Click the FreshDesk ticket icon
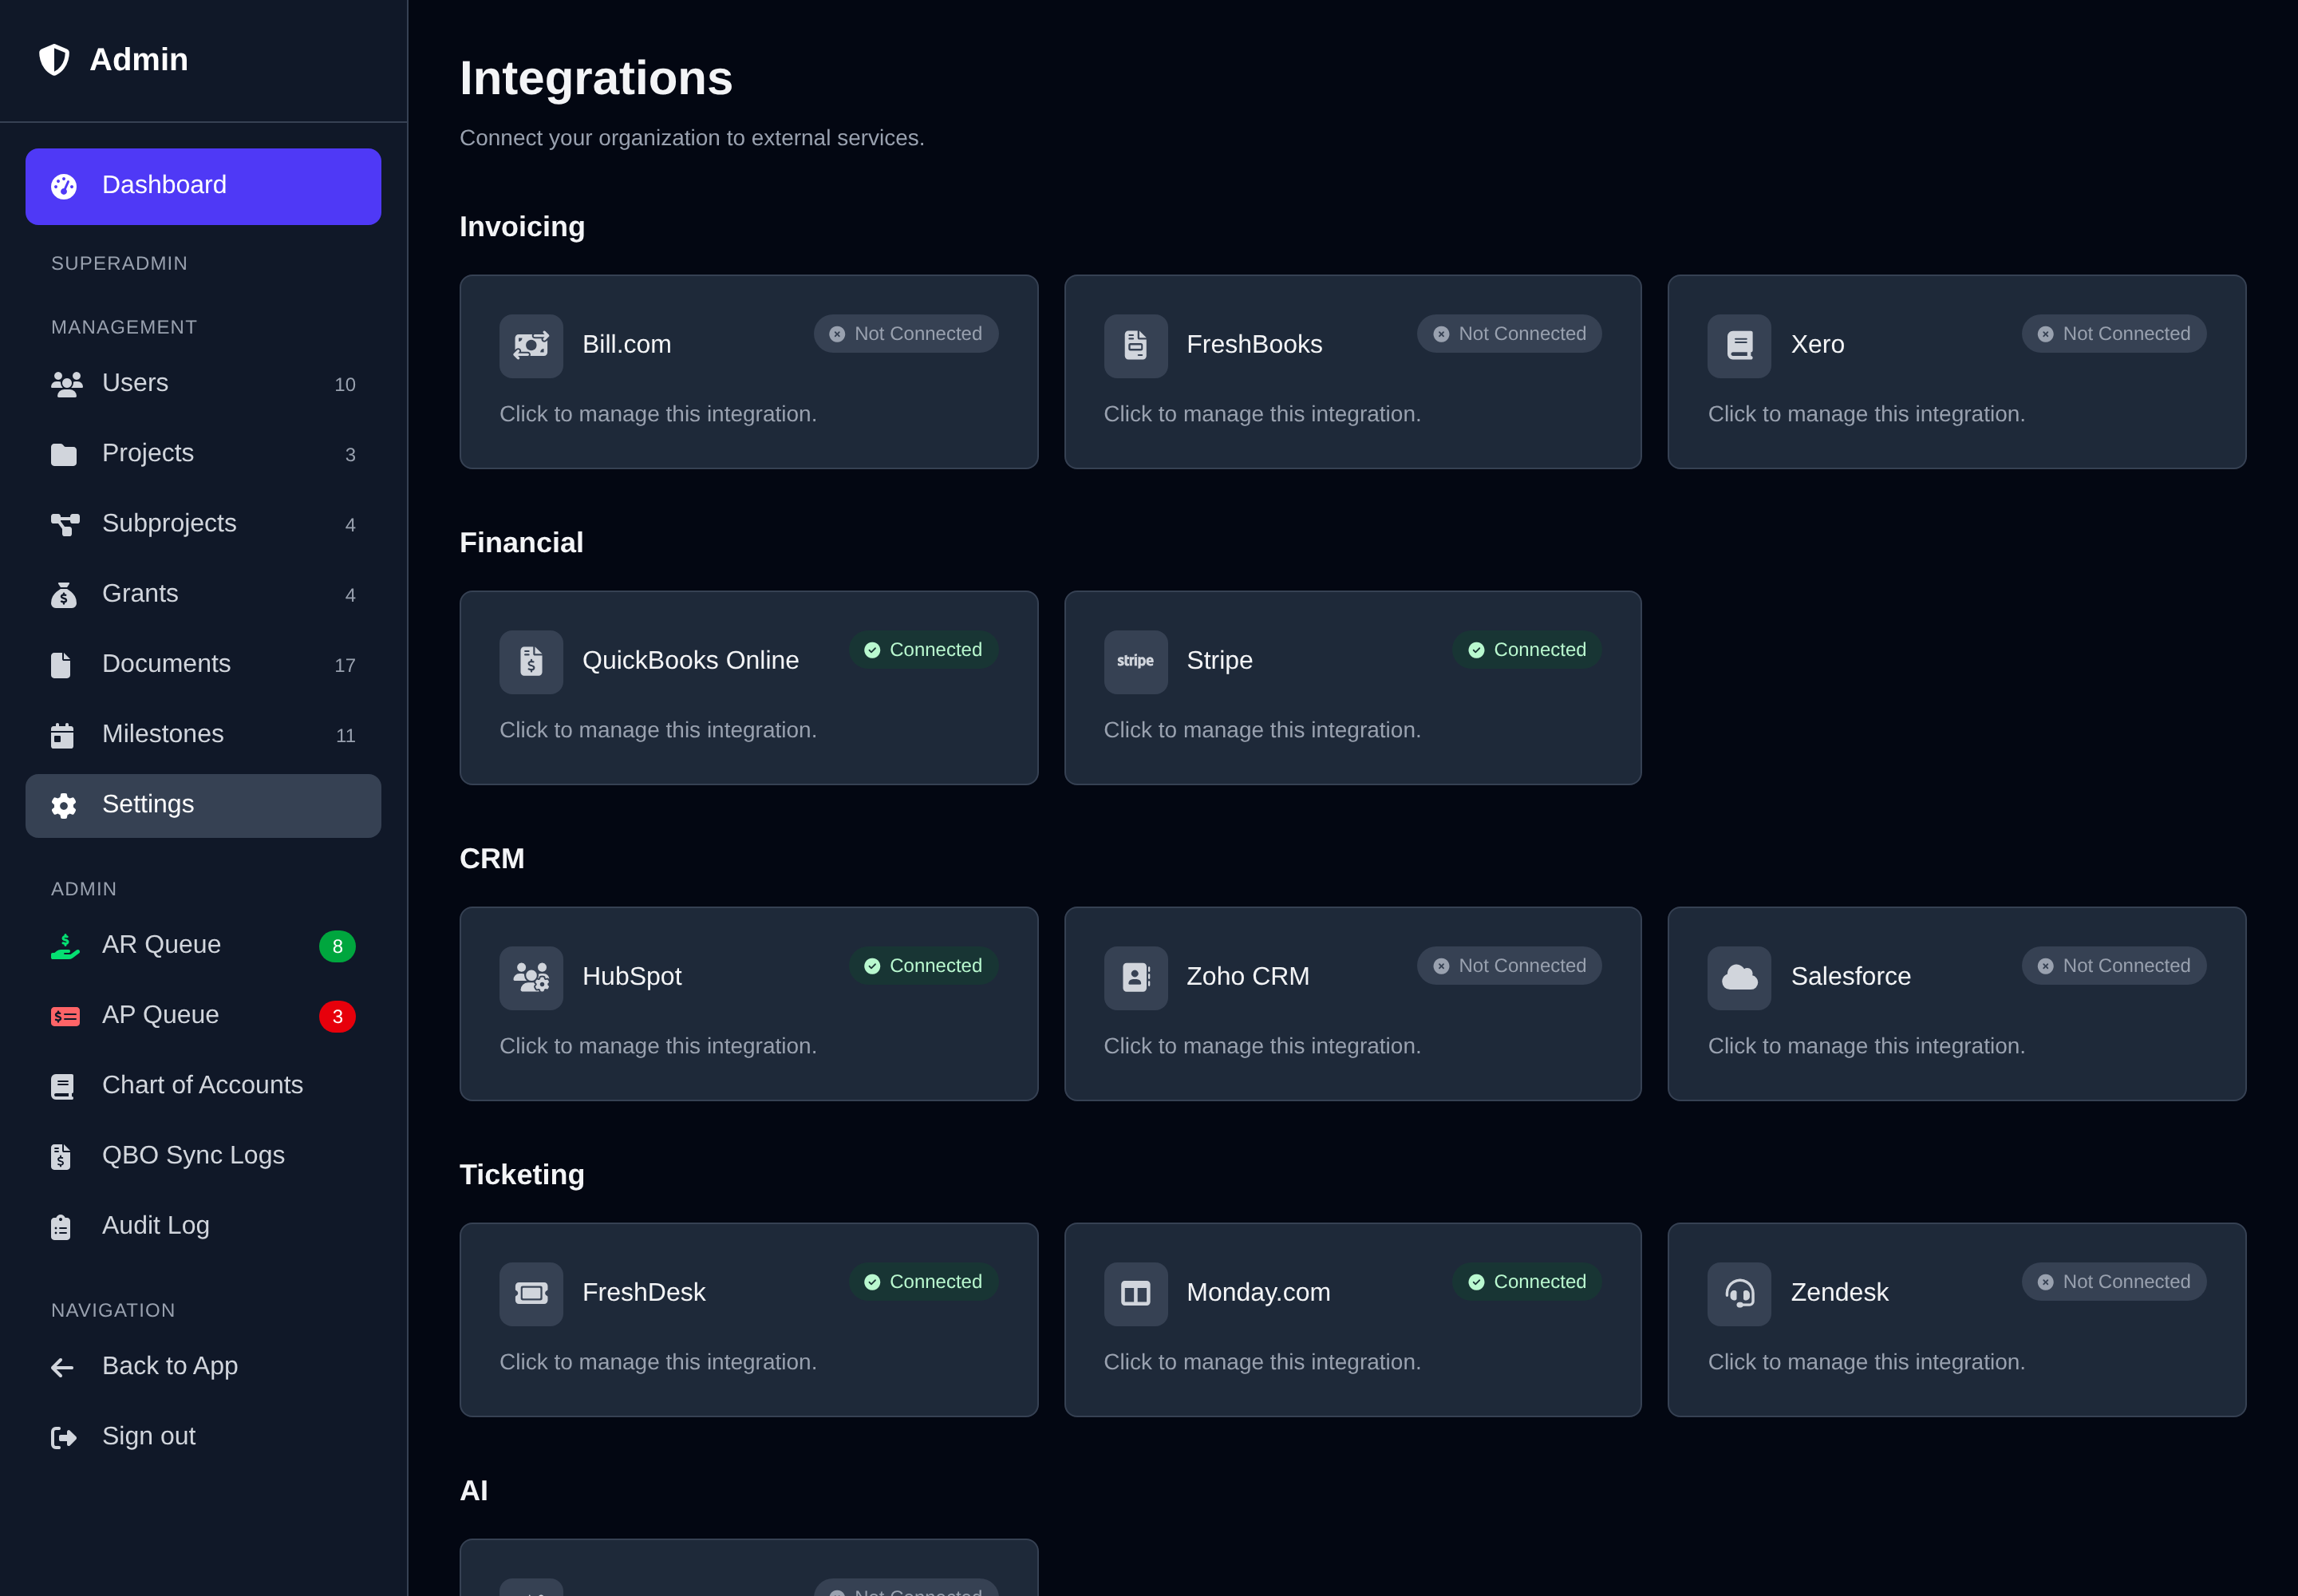This screenshot has height=1596, width=2298. 531,1294
